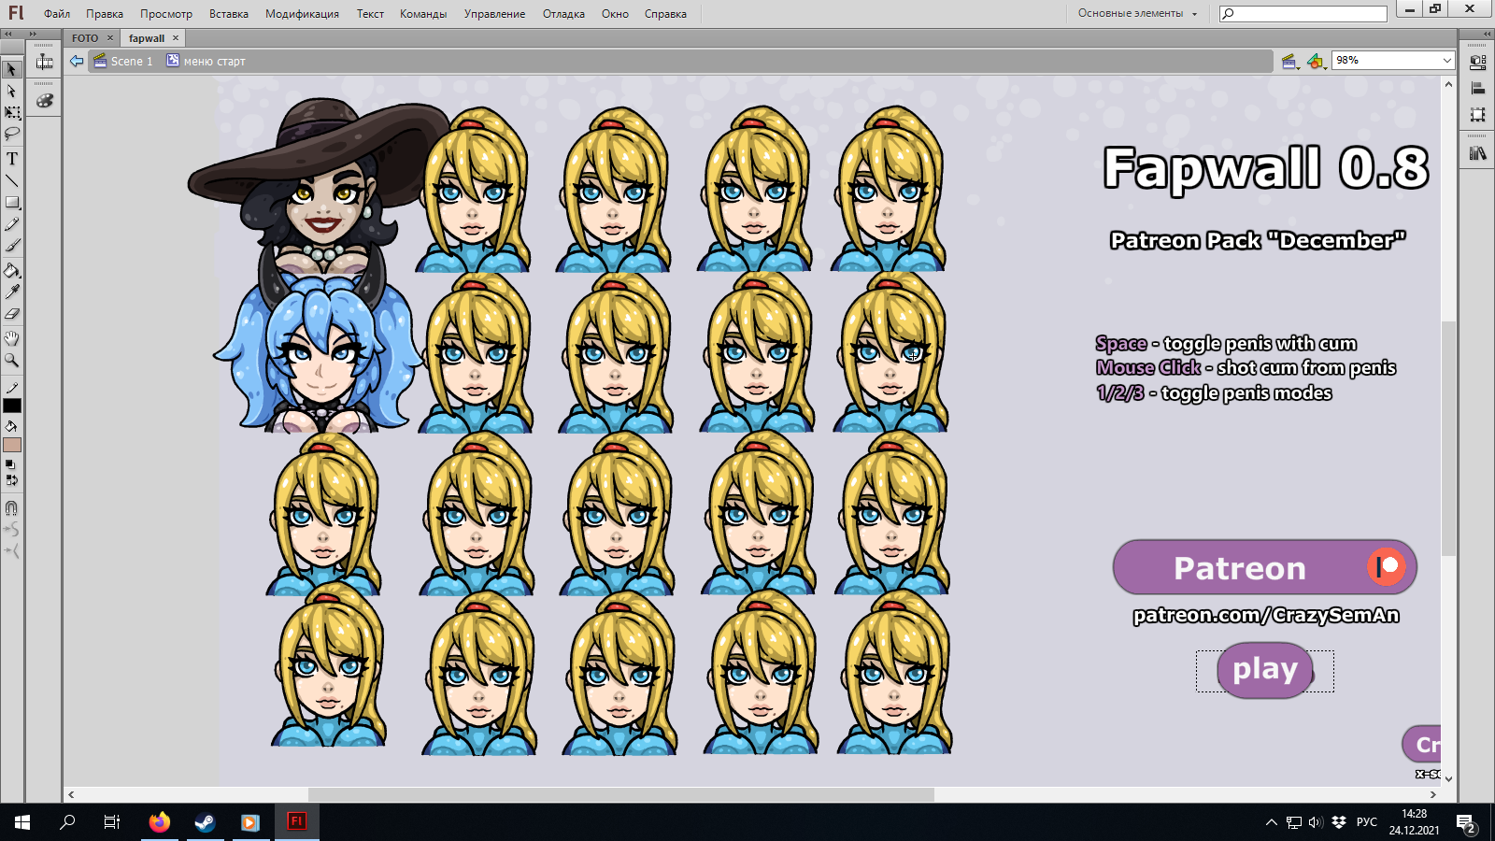Select the Rectangle shape tool

coord(11,202)
